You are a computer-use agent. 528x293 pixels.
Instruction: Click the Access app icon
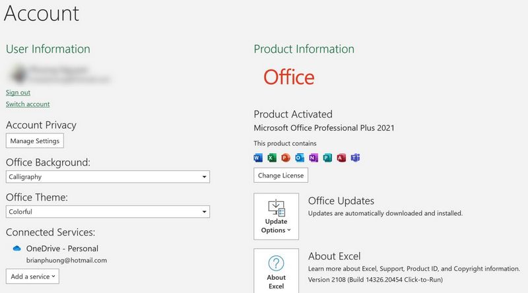(341, 158)
